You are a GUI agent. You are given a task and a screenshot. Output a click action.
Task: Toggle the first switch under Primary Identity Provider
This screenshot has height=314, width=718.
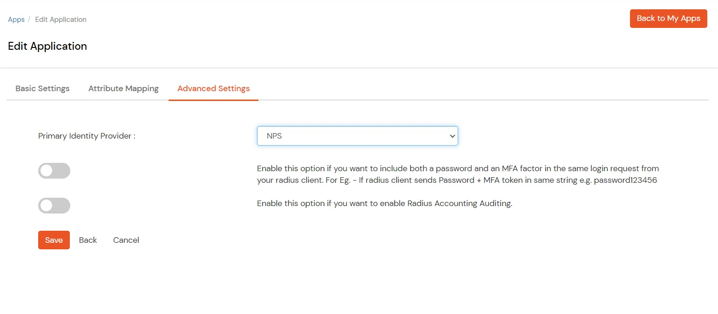click(54, 171)
